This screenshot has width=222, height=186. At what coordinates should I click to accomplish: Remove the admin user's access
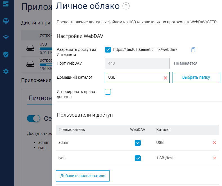(x=214, y=143)
